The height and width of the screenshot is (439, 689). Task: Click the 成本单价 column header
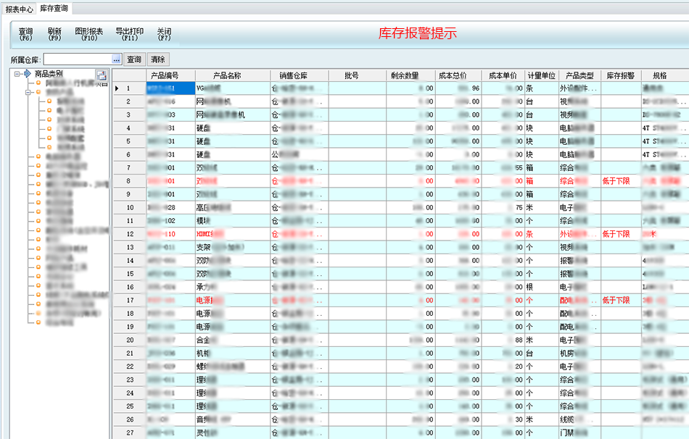pyautogui.click(x=503, y=75)
